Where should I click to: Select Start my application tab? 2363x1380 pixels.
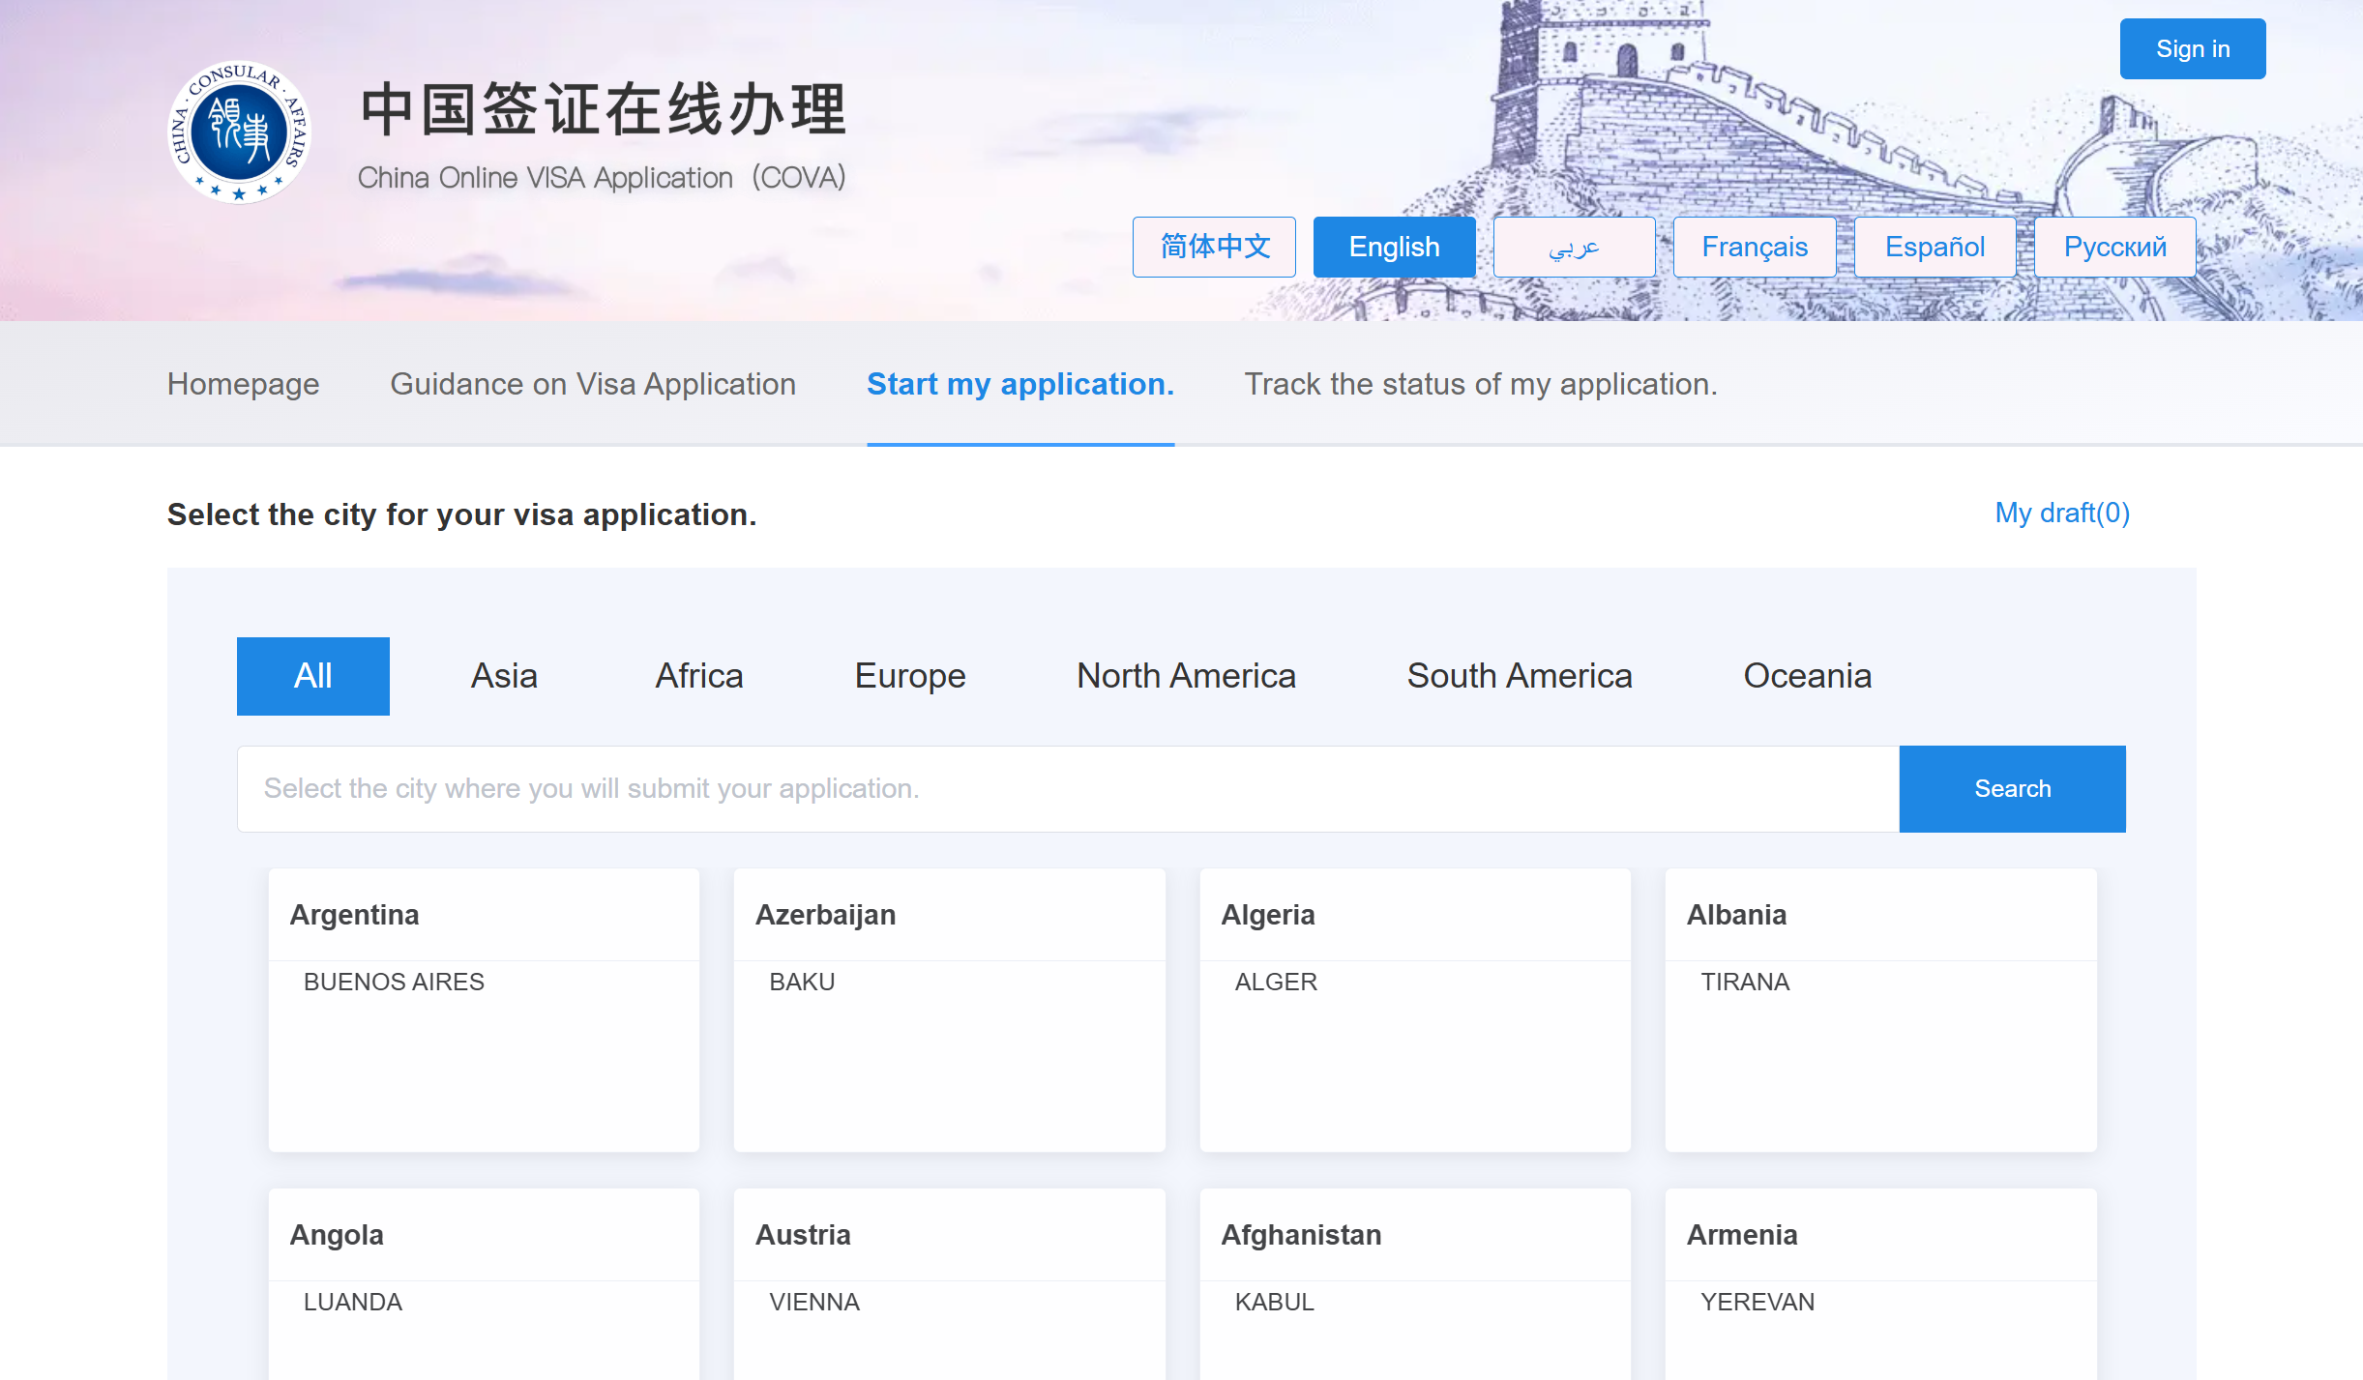1020,384
